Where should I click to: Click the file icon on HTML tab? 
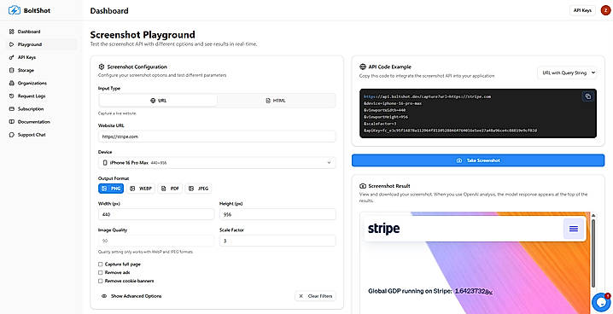click(x=268, y=101)
